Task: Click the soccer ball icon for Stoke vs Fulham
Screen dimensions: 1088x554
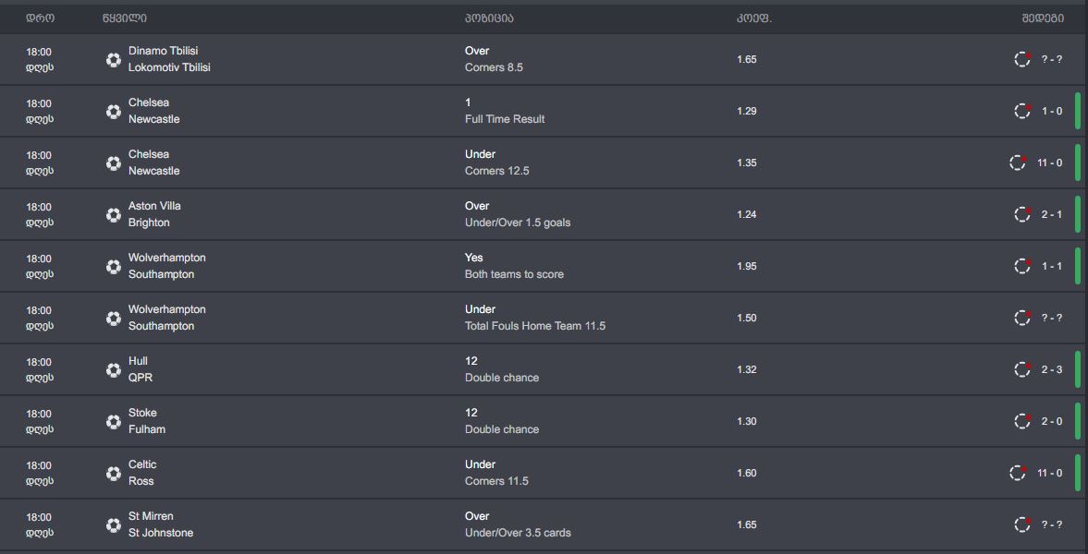Action: 114,422
